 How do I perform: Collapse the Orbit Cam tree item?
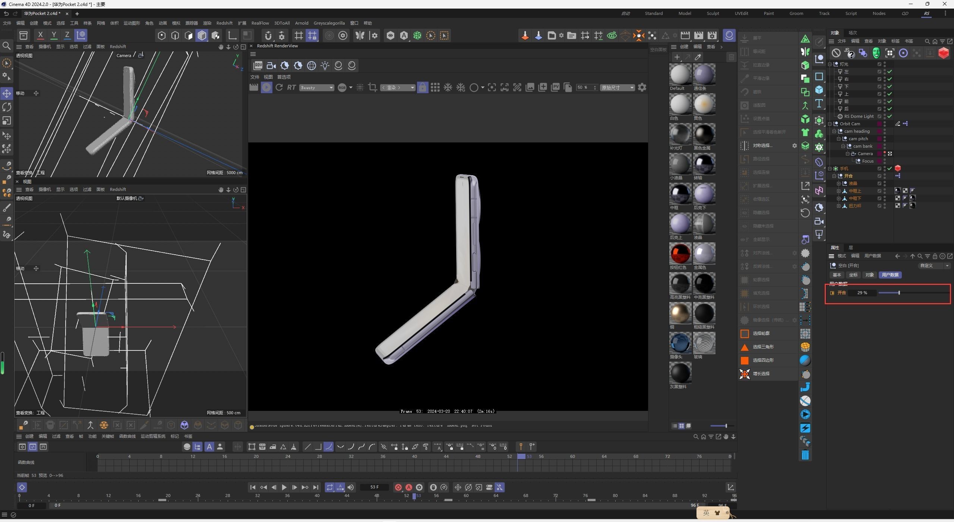point(830,124)
